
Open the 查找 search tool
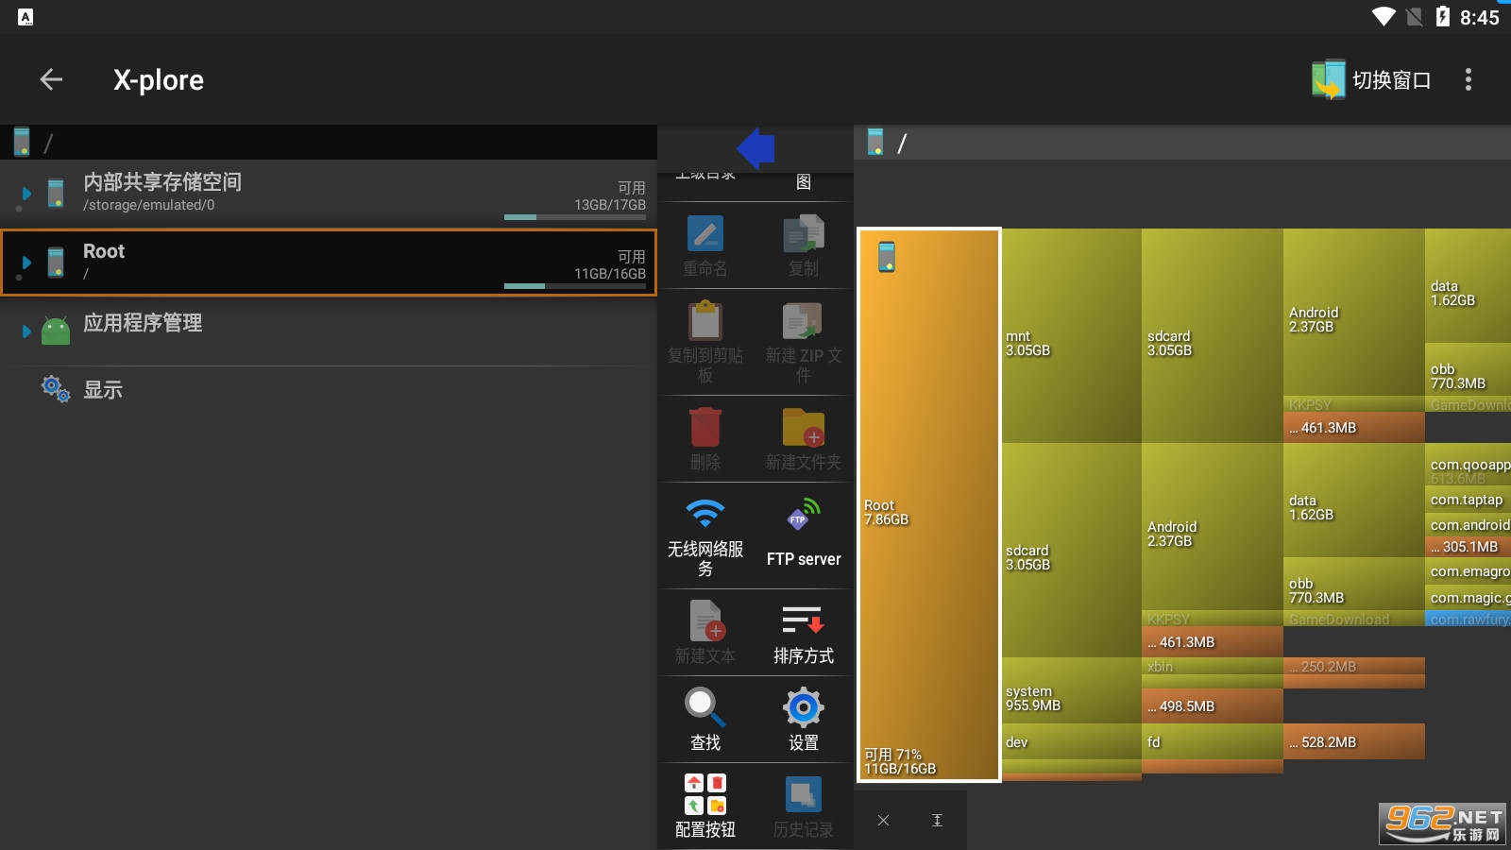click(705, 719)
